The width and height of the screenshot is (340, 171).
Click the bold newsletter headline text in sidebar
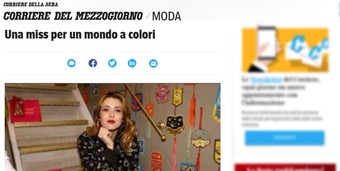point(281,91)
